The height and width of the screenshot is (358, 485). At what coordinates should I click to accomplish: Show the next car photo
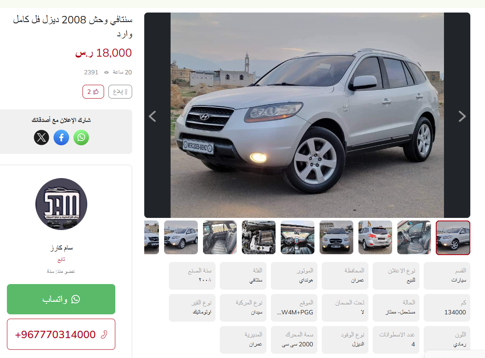click(x=462, y=116)
